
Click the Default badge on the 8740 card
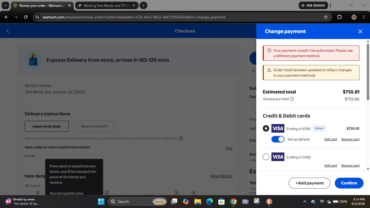click(319, 128)
